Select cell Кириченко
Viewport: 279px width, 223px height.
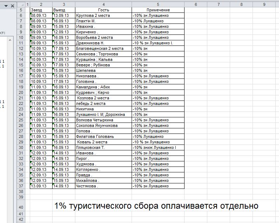tap(104, 32)
